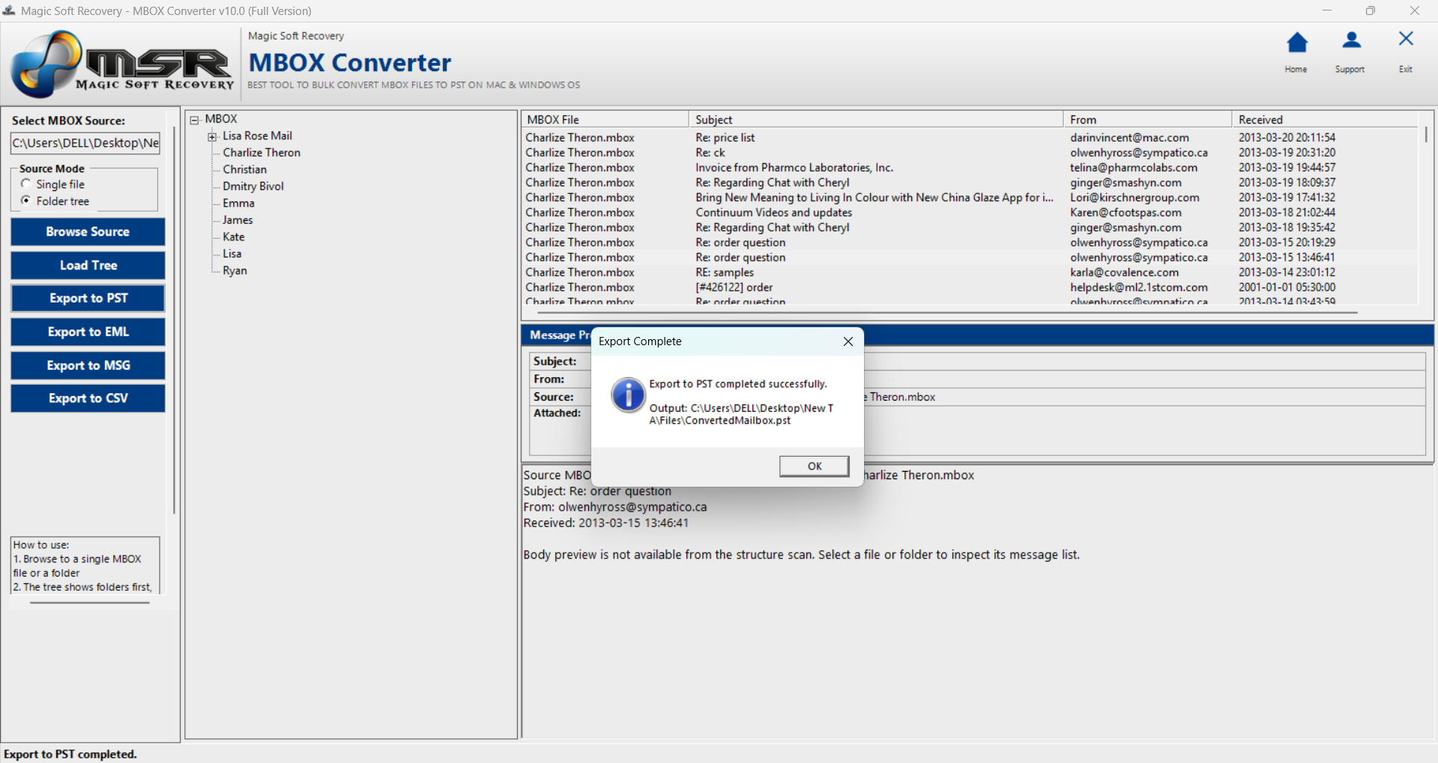Viewport: 1438px width, 763px height.
Task: Click the info icon in Export Complete dialog
Action: [628, 395]
